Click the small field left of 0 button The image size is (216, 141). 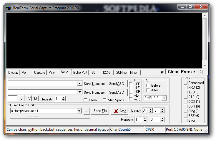(13, 98)
